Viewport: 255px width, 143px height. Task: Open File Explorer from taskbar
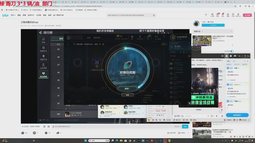tap(121, 140)
